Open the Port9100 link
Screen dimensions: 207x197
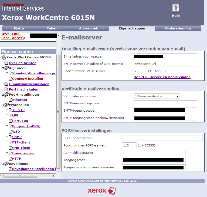(20, 121)
